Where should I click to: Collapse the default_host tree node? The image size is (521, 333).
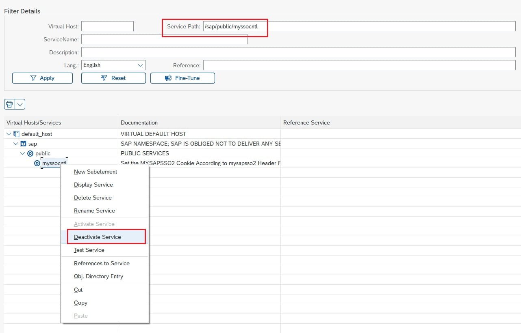9,134
